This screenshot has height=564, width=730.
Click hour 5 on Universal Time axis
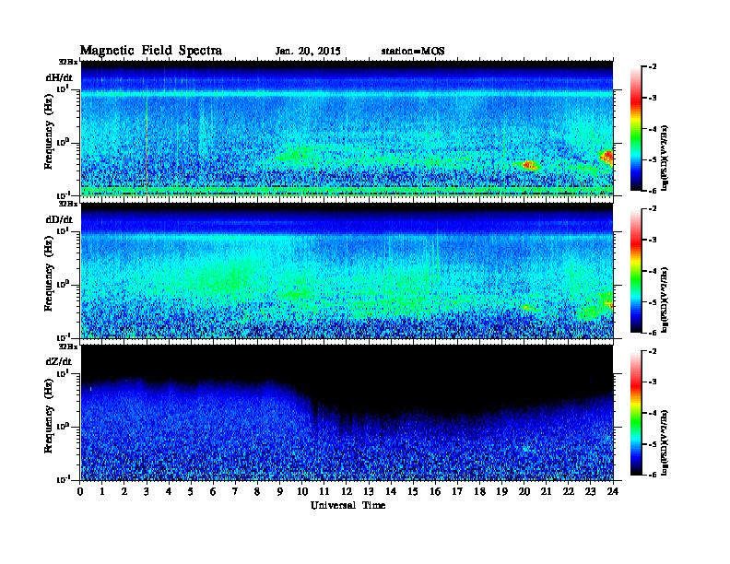point(191,491)
